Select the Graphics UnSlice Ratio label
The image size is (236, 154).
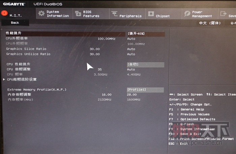(28, 54)
